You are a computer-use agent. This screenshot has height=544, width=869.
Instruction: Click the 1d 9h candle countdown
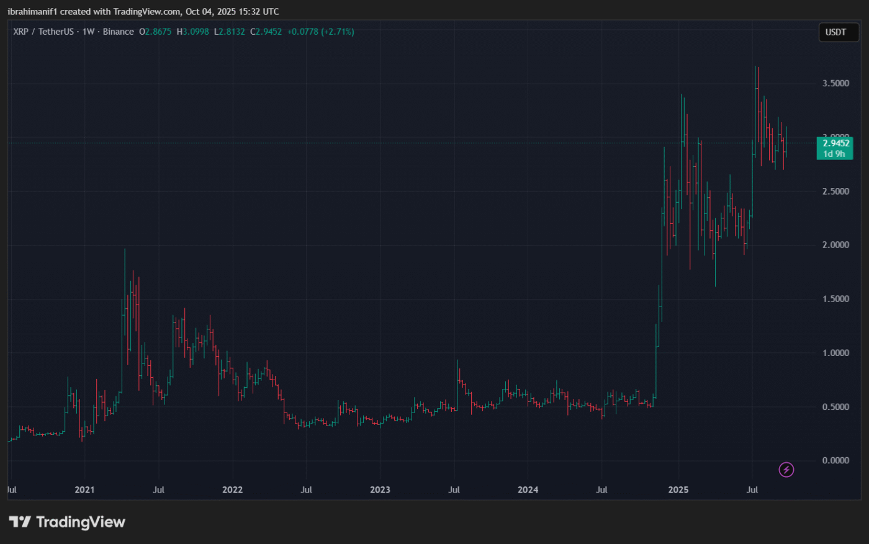tap(834, 154)
